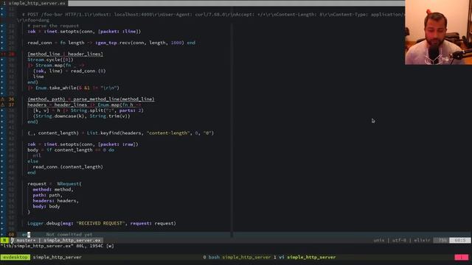Click the warning sign on line 36

point(3,99)
